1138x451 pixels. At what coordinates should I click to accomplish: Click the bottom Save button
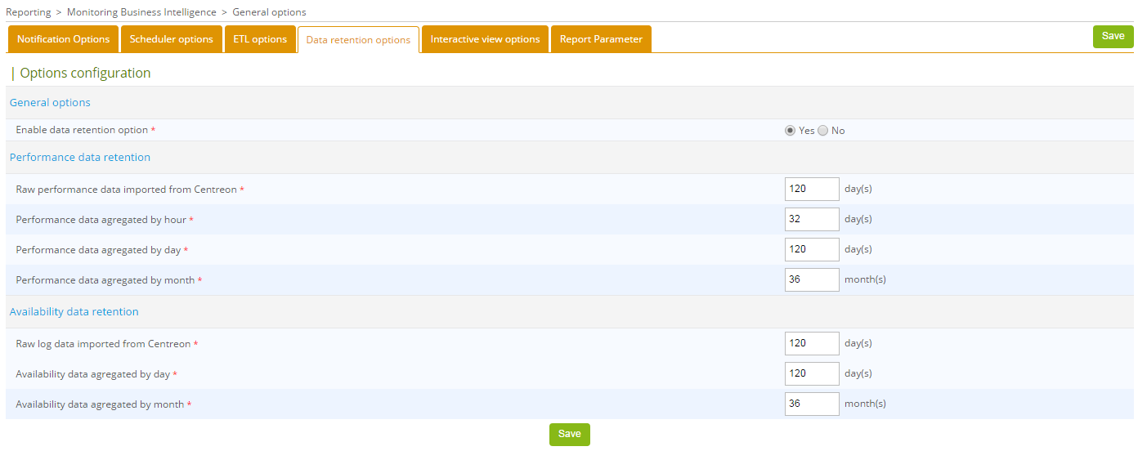click(569, 435)
